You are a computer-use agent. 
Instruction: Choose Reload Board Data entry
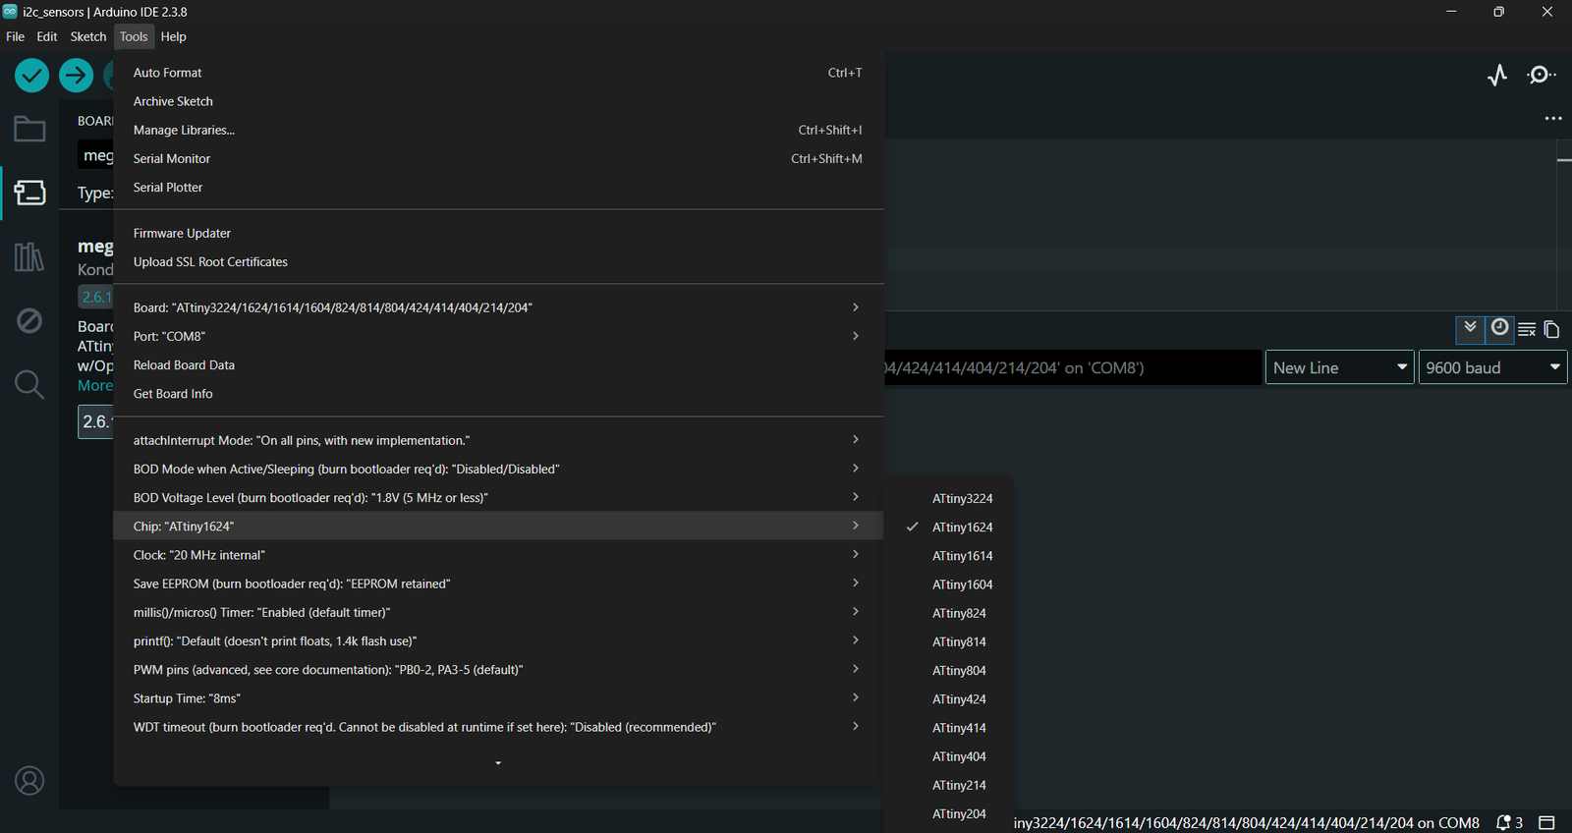pos(498,364)
